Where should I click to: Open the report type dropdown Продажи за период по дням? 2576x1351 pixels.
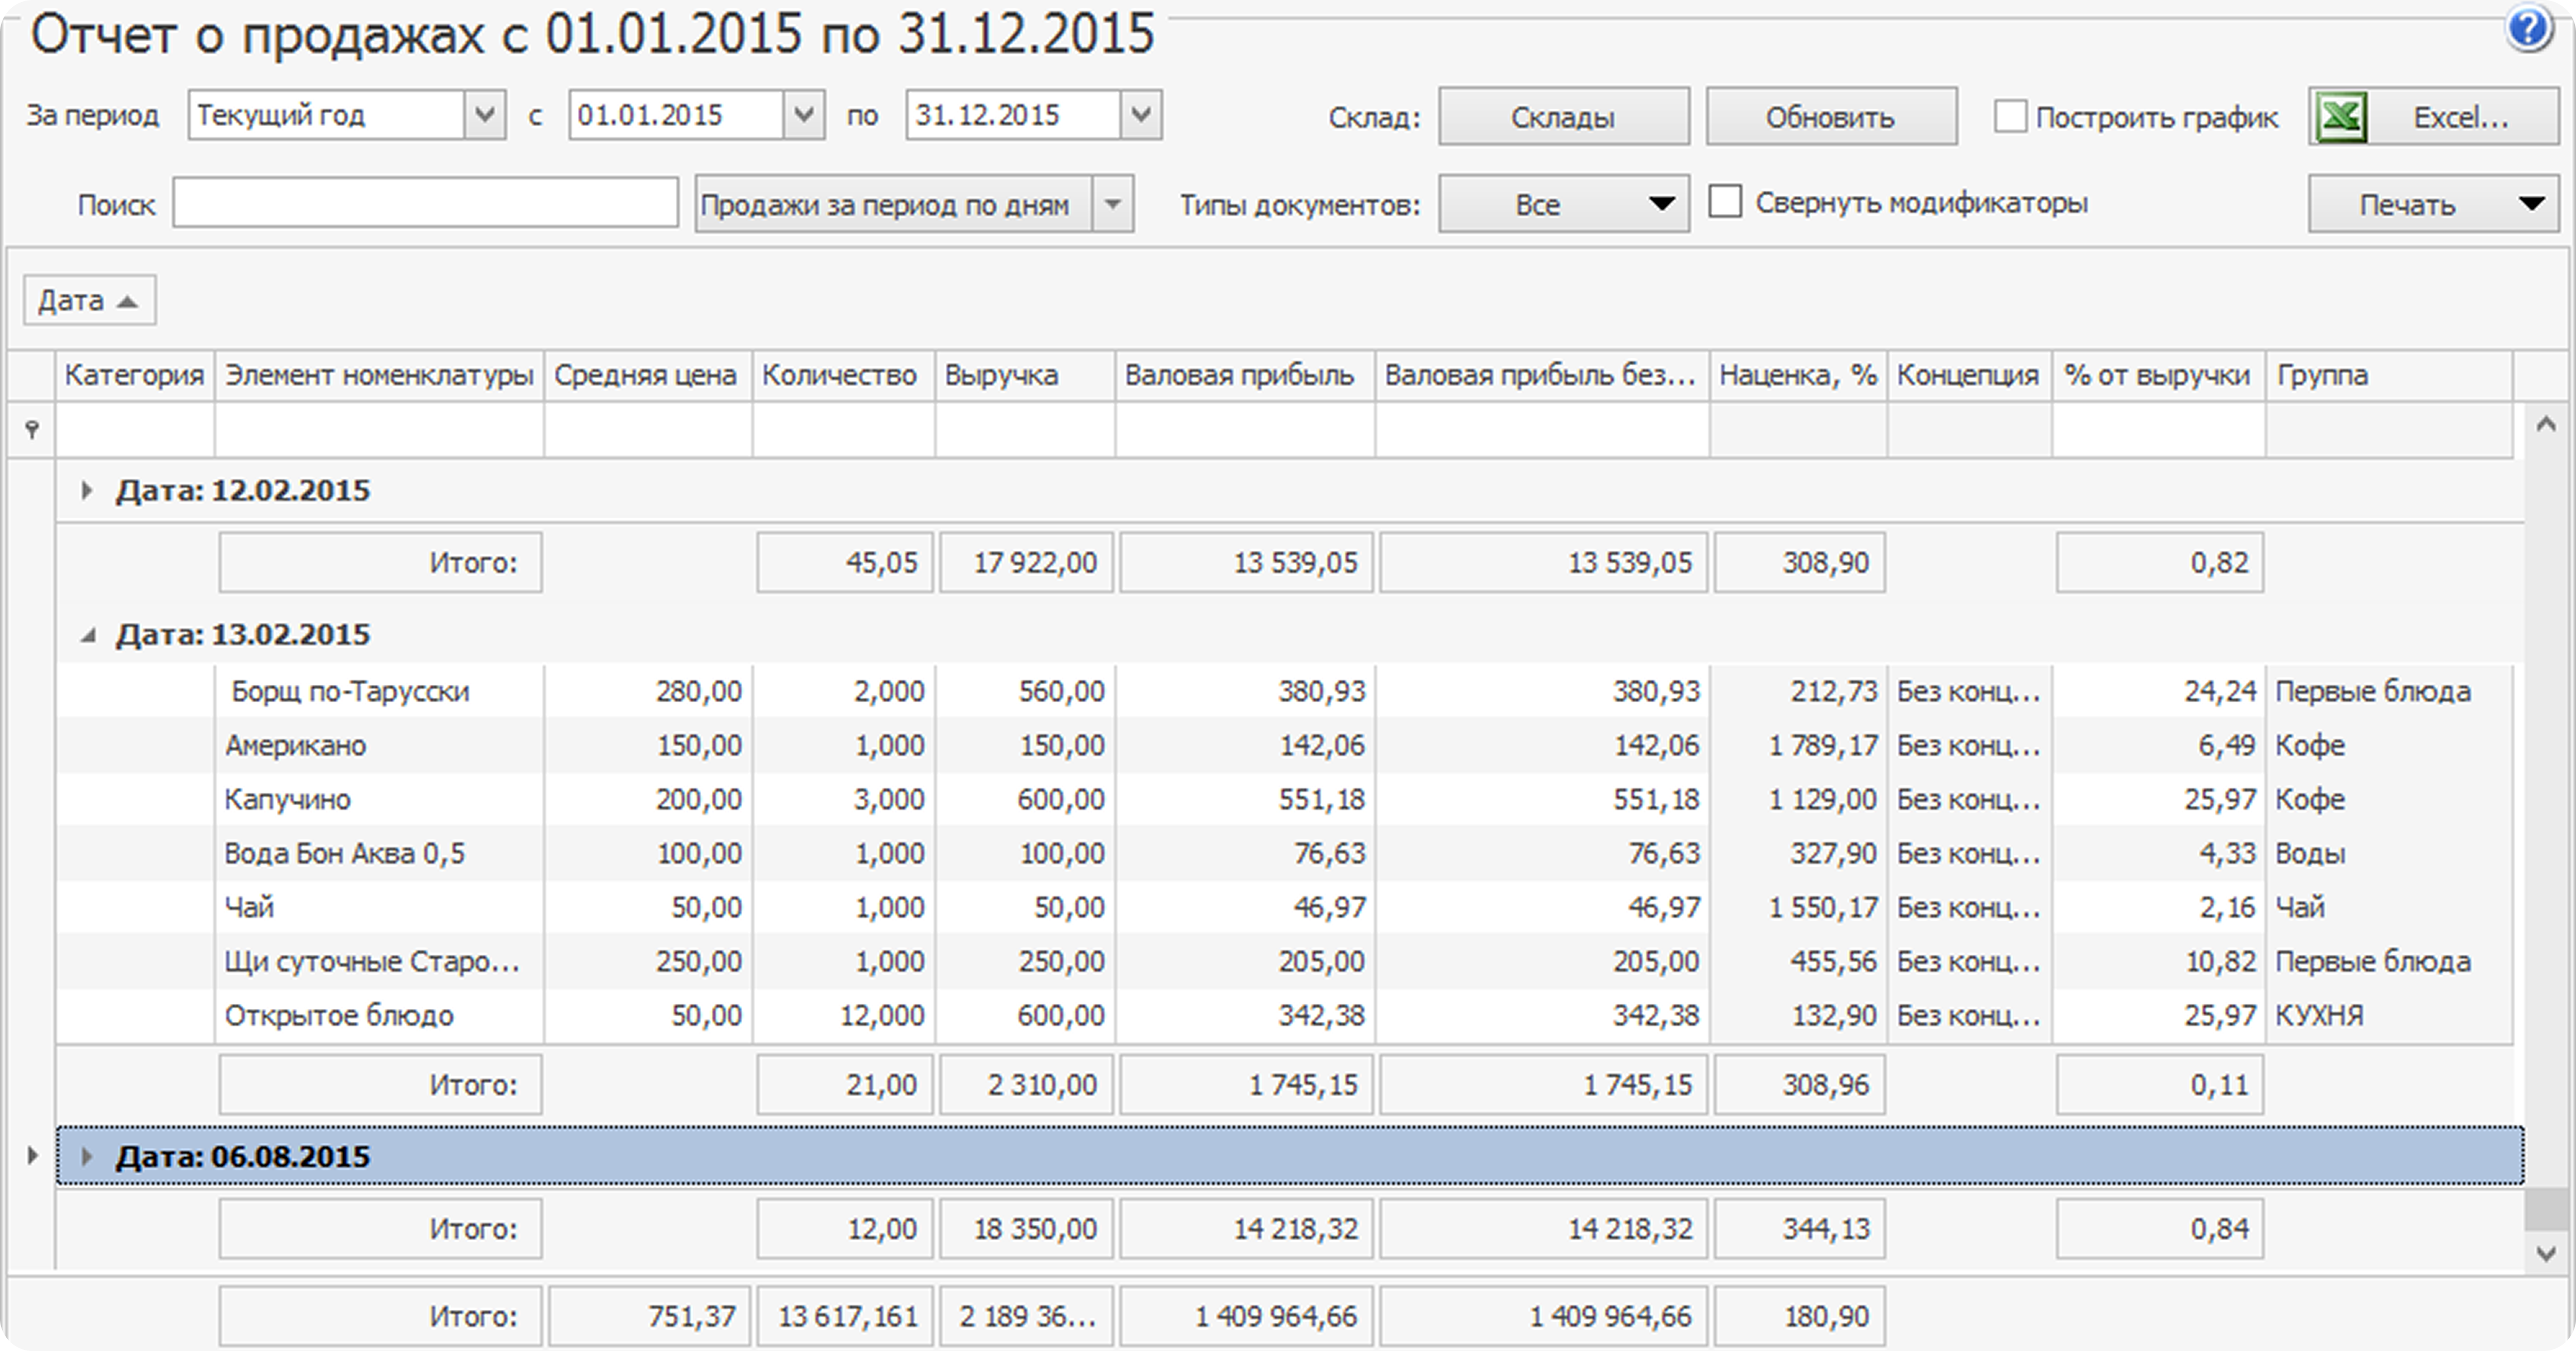click(x=1112, y=204)
